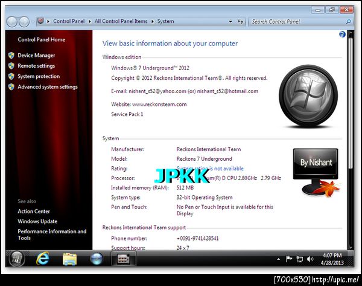The height and width of the screenshot is (286, 362).
Task: Open Action Center under See also
Action: 34,211
